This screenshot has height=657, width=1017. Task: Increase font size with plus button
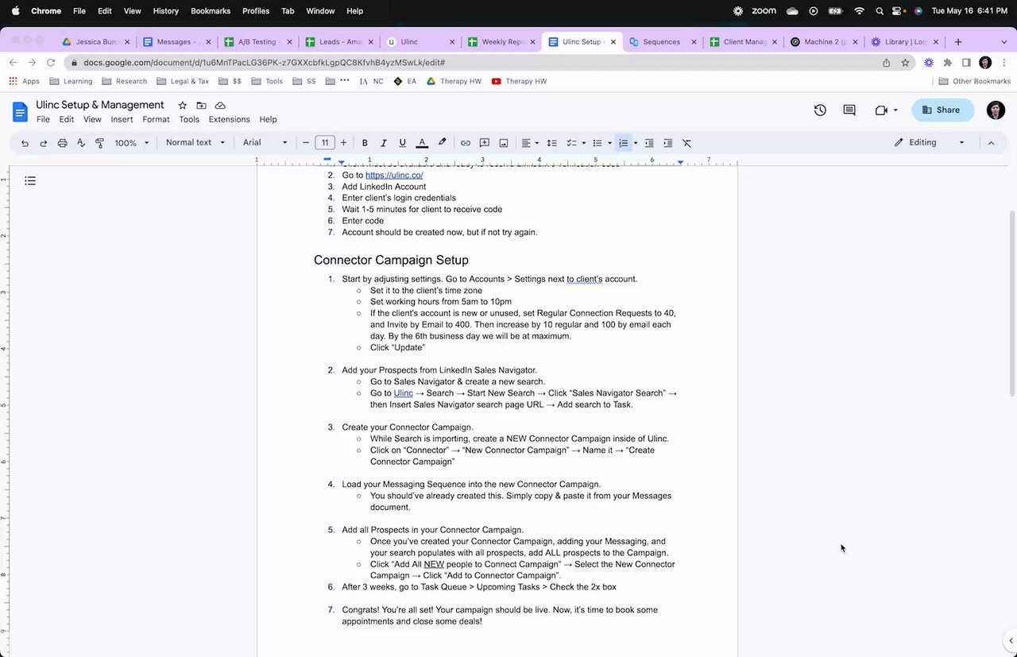click(343, 143)
